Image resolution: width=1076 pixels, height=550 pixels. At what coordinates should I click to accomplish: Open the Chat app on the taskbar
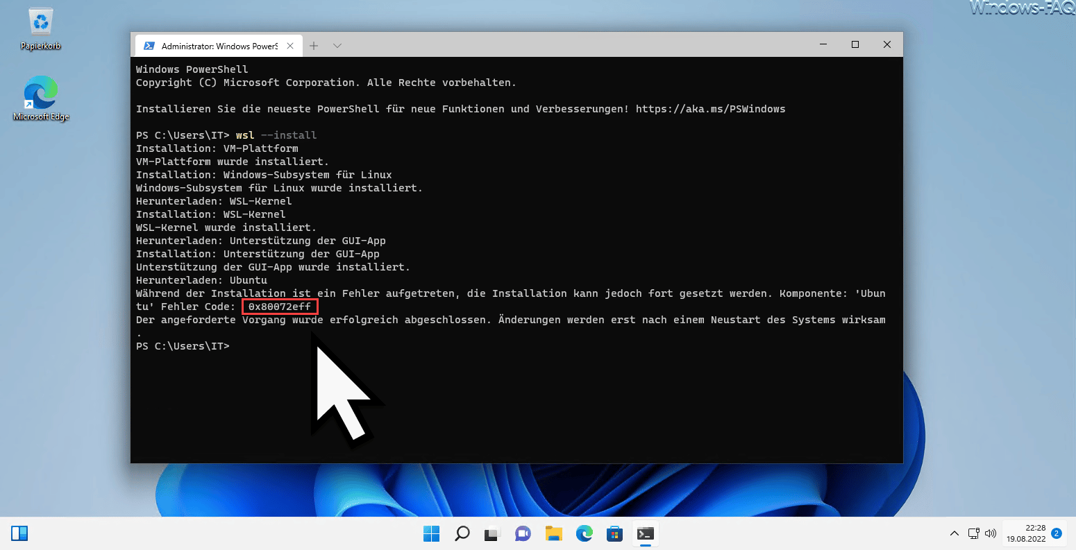pyautogui.click(x=523, y=533)
